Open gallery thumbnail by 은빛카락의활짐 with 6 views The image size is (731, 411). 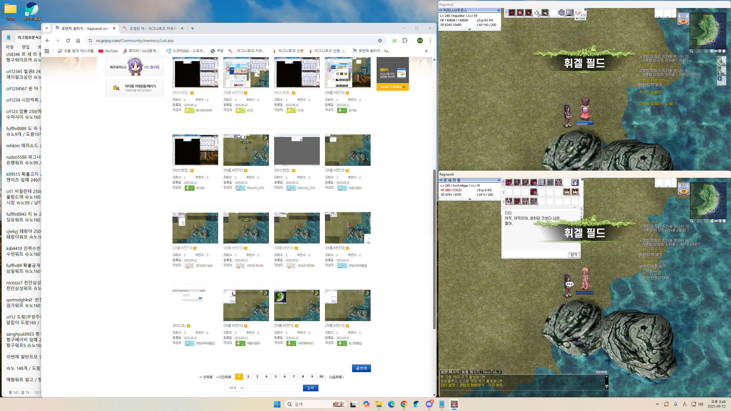(348, 228)
